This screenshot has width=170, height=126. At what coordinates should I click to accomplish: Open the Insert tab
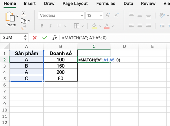[30, 3]
